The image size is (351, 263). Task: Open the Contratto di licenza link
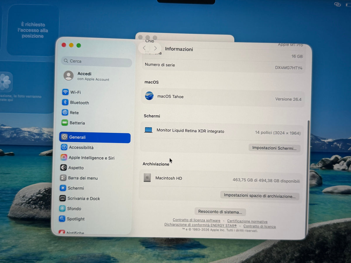pyautogui.click(x=259, y=226)
